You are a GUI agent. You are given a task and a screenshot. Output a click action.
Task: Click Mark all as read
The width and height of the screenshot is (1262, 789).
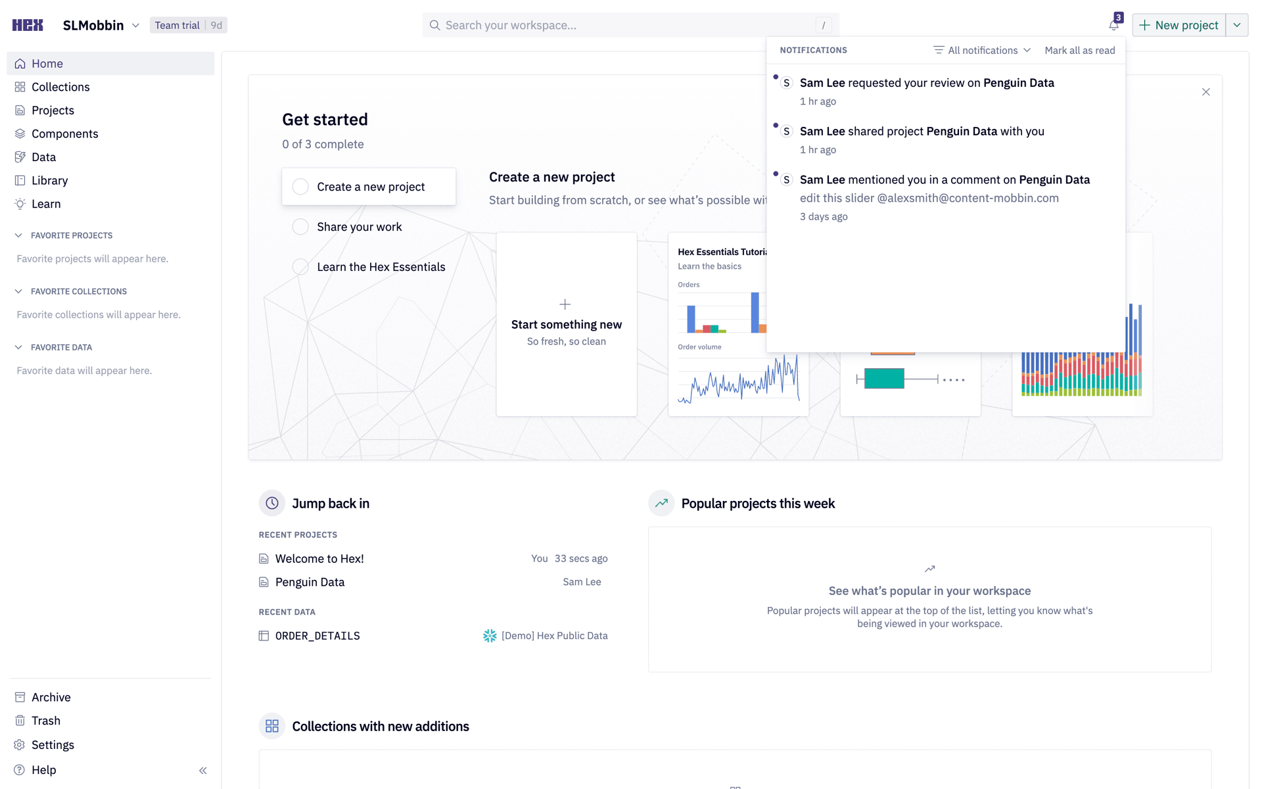pos(1079,50)
